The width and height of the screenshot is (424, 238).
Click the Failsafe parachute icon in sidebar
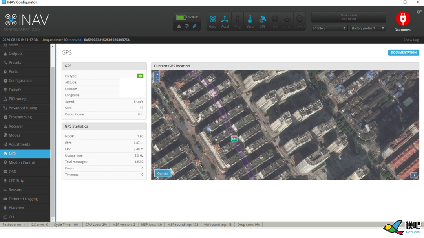click(5, 90)
